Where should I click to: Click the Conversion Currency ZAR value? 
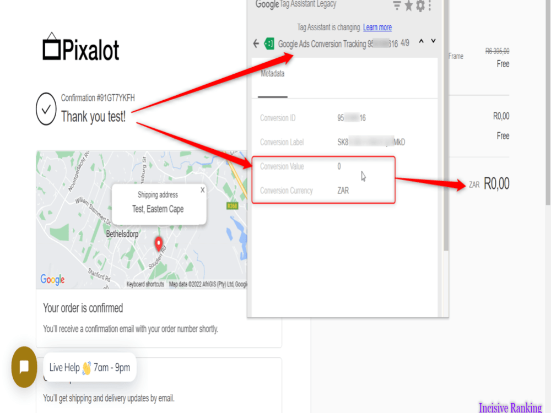tap(343, 191)
